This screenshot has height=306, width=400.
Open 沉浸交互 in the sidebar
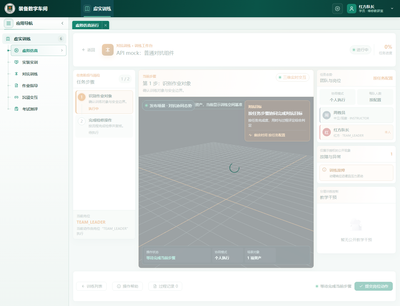(x=39, y=97)
